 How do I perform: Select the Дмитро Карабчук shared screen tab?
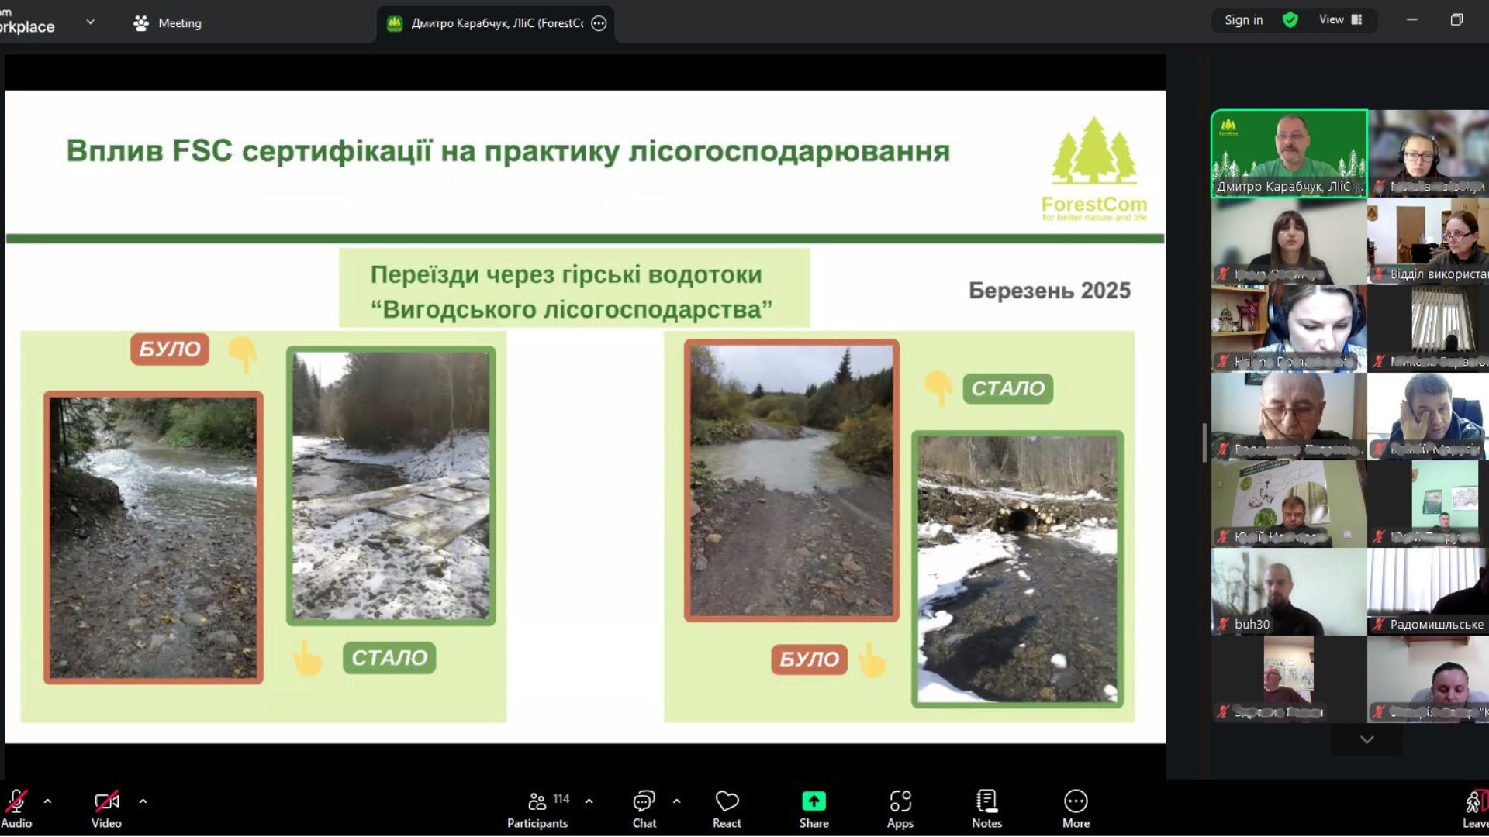495,23
